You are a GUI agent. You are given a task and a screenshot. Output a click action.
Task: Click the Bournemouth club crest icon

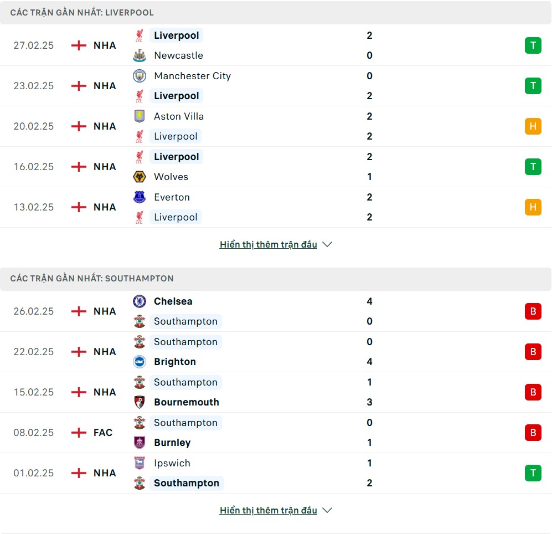tap(140, 402)
